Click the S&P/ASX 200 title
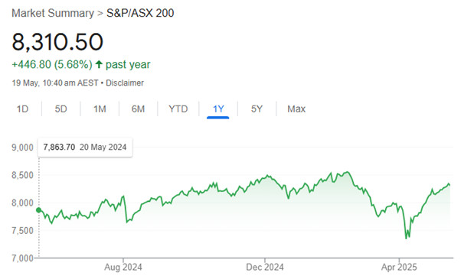Image resolution: width=461 pixels, height=279 pixels. coord(140,13)
